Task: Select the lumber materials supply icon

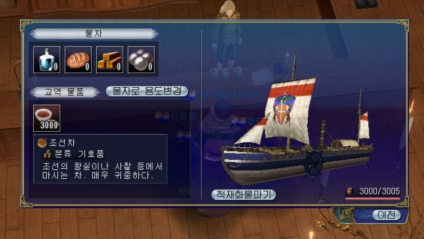Action: (110, 60)
